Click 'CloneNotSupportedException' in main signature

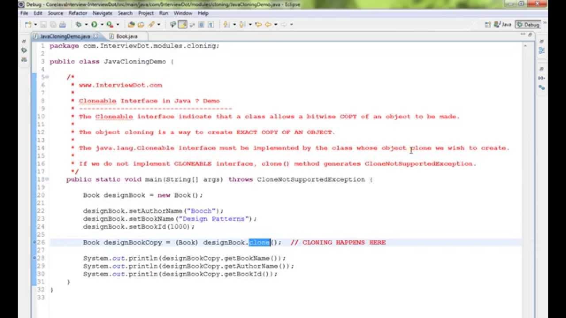pyautogui.click(x=311, y=180)
